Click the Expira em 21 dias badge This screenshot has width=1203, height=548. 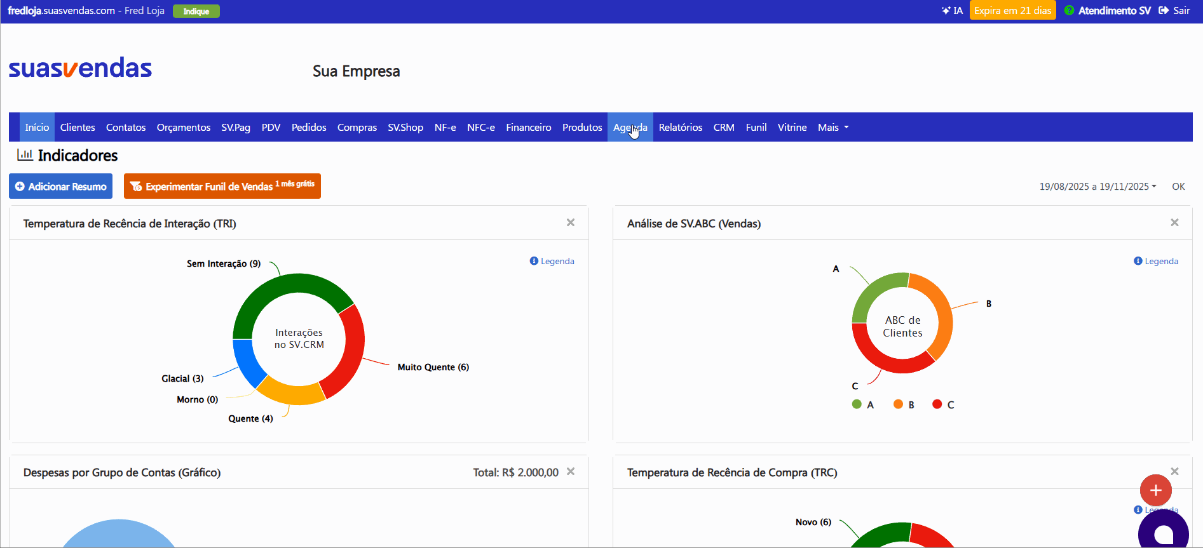coord(1013,10)
